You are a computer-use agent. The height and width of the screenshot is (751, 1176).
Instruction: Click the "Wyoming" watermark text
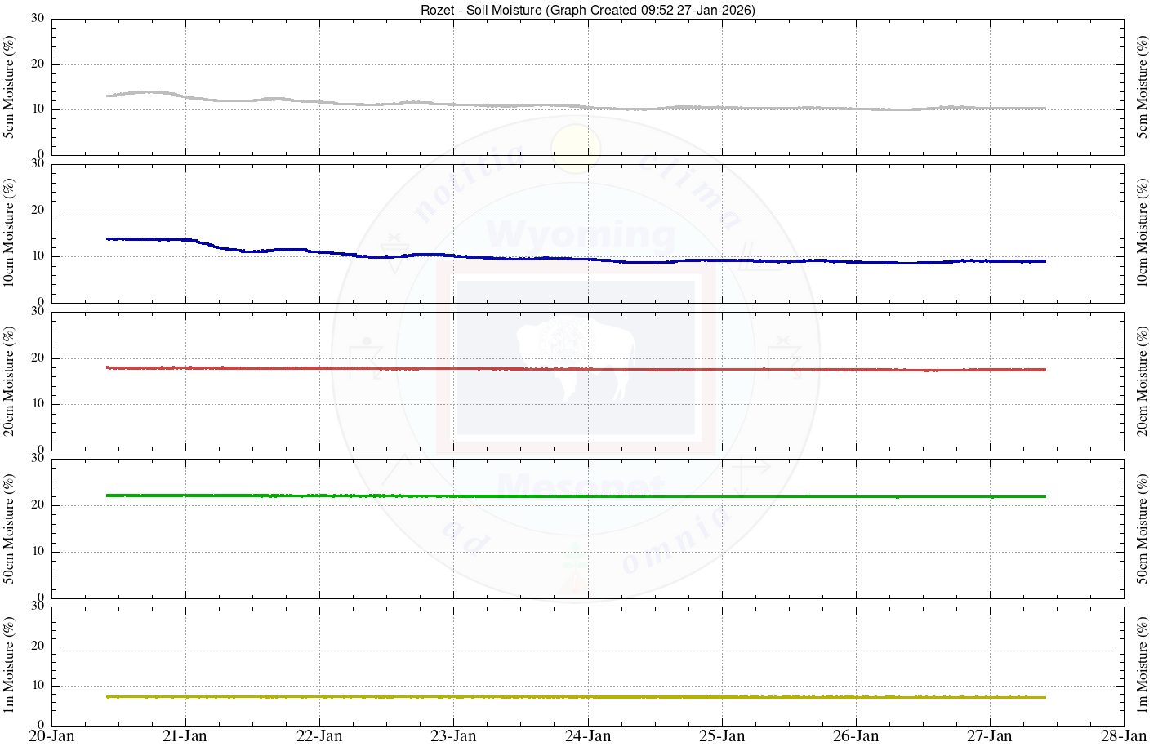(581, 235)
